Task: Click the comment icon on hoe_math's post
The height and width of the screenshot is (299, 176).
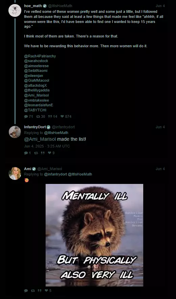Action: tap(26, 116)
